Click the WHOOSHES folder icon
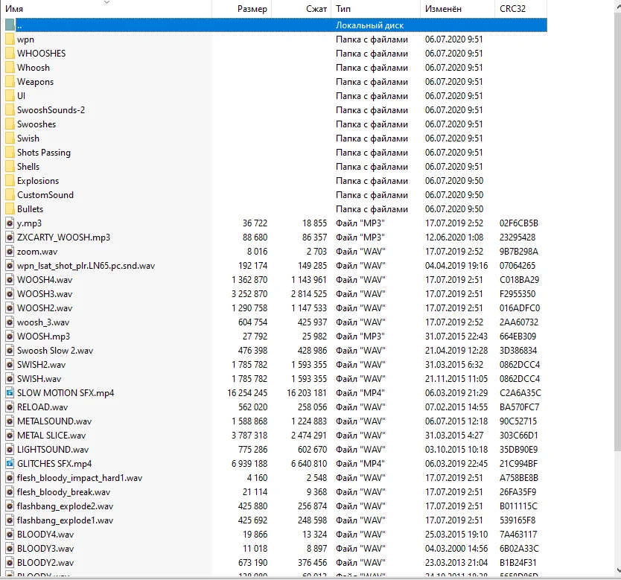 pos(10,54)
